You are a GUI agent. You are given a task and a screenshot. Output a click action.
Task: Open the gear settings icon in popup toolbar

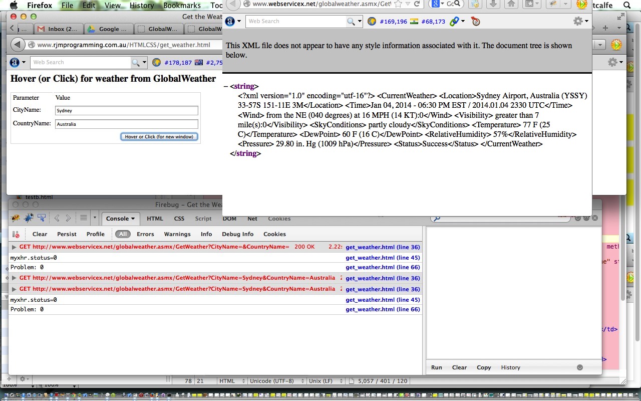(x=578, y=21)
